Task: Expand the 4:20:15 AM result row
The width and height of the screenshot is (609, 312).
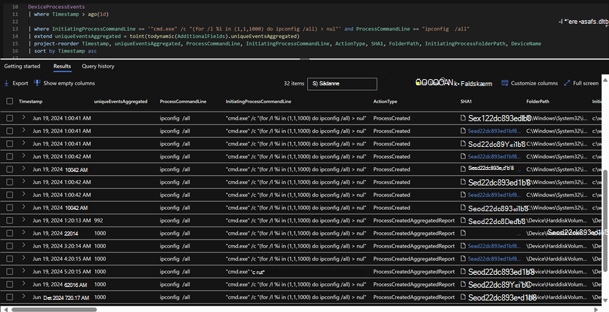Action: (x=23, y=259)
